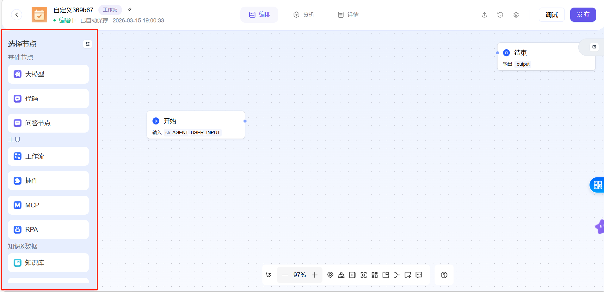The width and height of the screenshot is (604, 292).
Task: Click the locate pin icon in the bottom toolbar
Action: [x=330, y=275]
